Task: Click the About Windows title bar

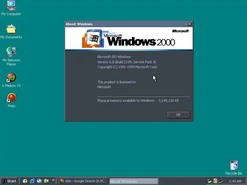Action: (126, 24)
